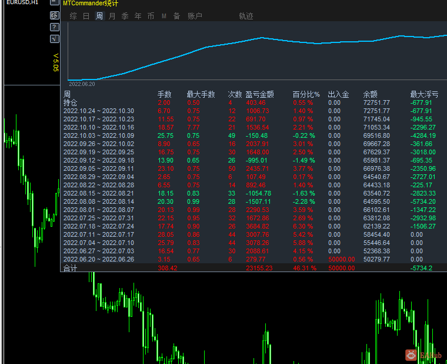Select week row 2022.08.08 ~ 2022.08.14
The width and height of the screenshot is (447, 364).
[99, 202]
